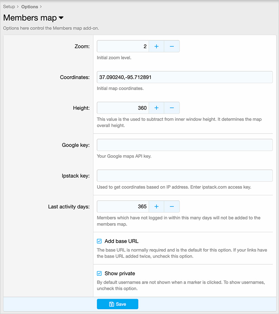Click the Members map page title
Image resolution: width=279 pixels, height=314 pixels.
30,18
